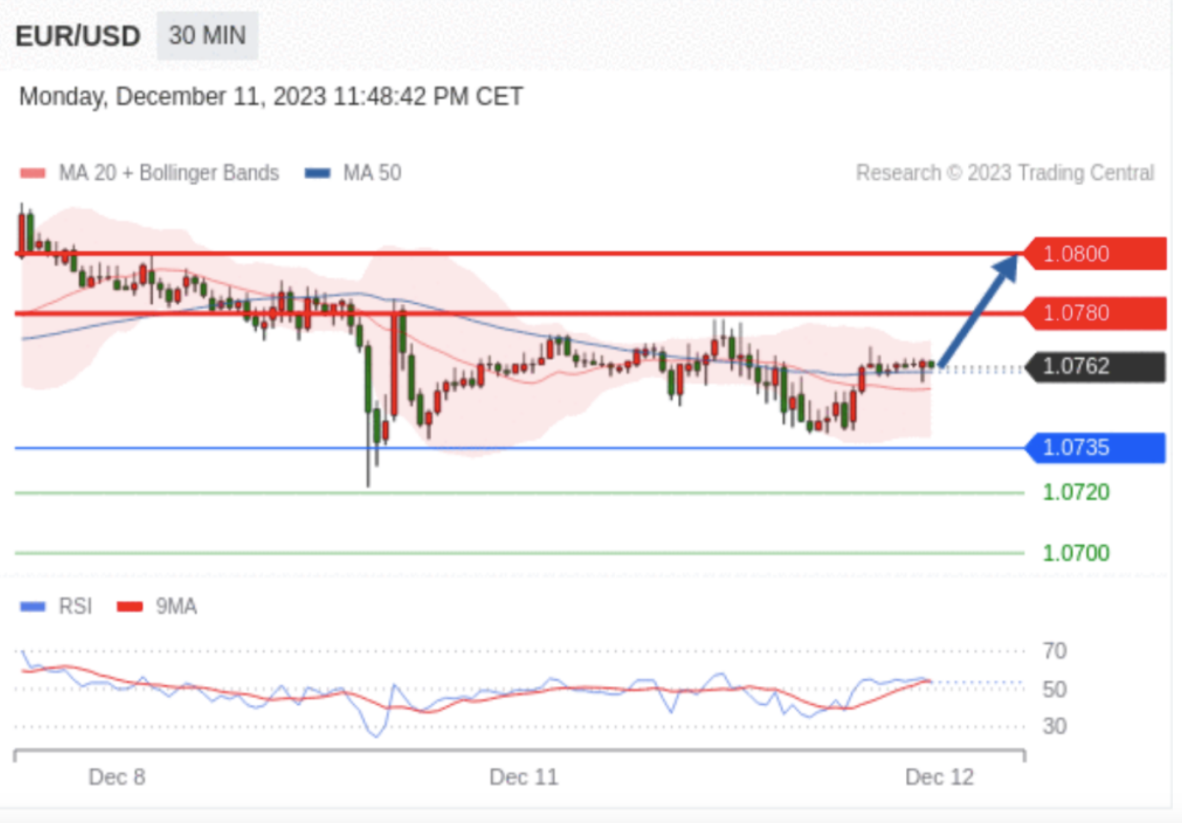This screenshot has height=823, width=1182.
Task: Click the 1.0762 current price tag
Action: click(x=1095, y=367)
